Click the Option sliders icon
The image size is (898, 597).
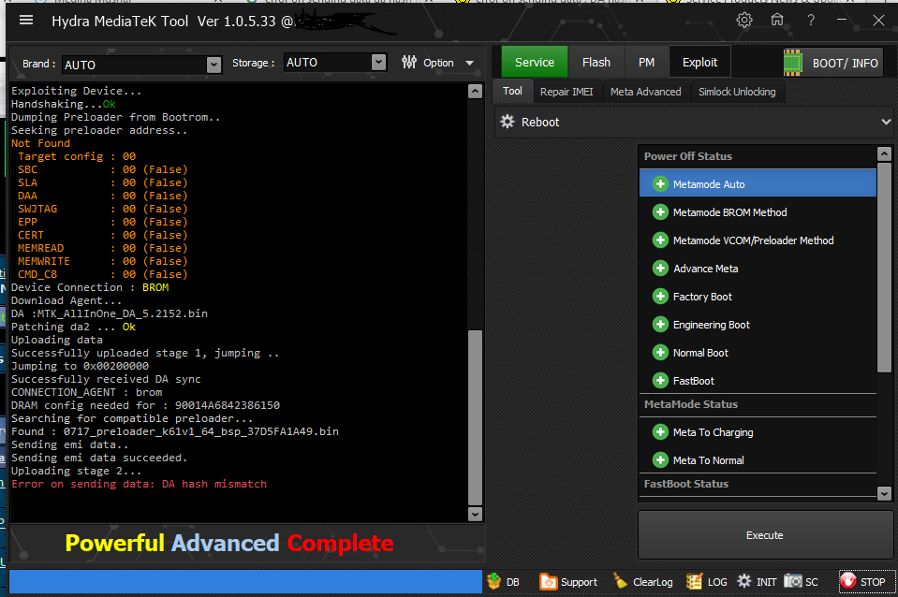pos(409,63)
